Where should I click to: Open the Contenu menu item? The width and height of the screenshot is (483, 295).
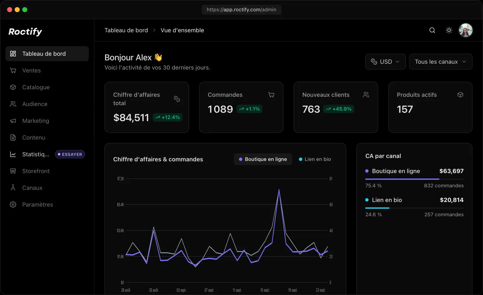point(47,138)
